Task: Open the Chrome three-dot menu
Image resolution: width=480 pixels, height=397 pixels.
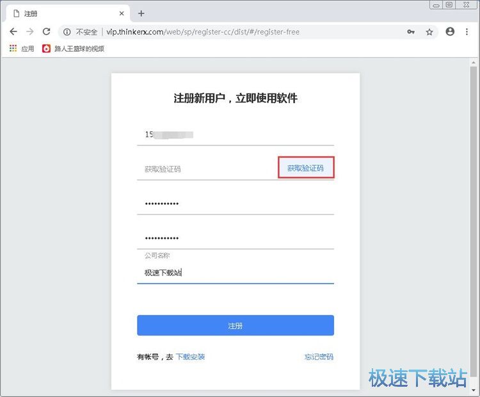Action: [x=467, y=31]
